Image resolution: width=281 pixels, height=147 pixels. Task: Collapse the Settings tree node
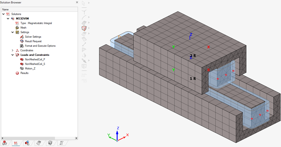click(x=13, y=32)
